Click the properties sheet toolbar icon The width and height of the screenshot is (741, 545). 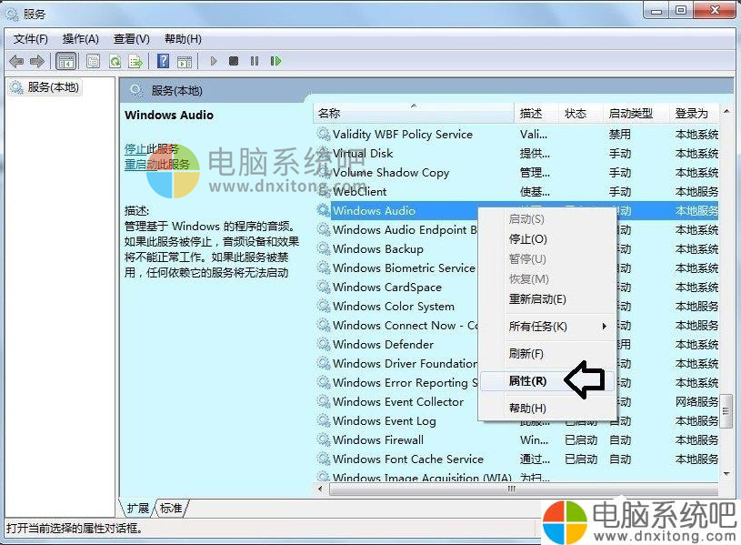(x=93, y=61)
